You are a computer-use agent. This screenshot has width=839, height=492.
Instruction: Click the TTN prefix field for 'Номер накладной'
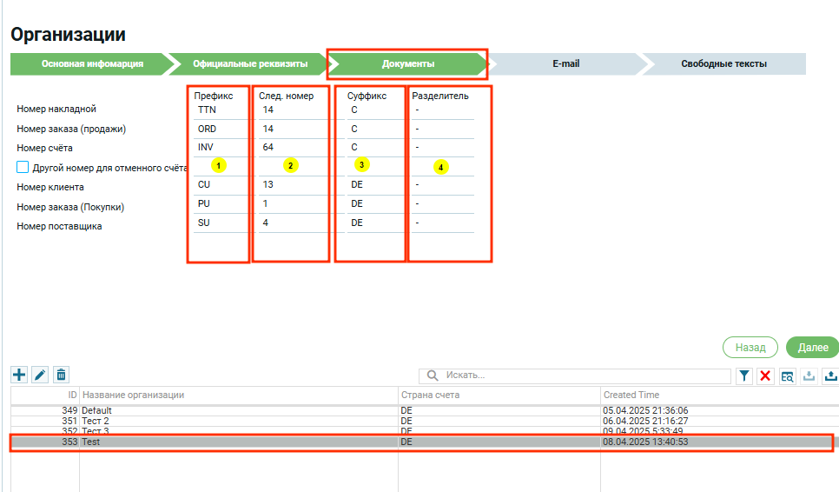tap(219, 110)
